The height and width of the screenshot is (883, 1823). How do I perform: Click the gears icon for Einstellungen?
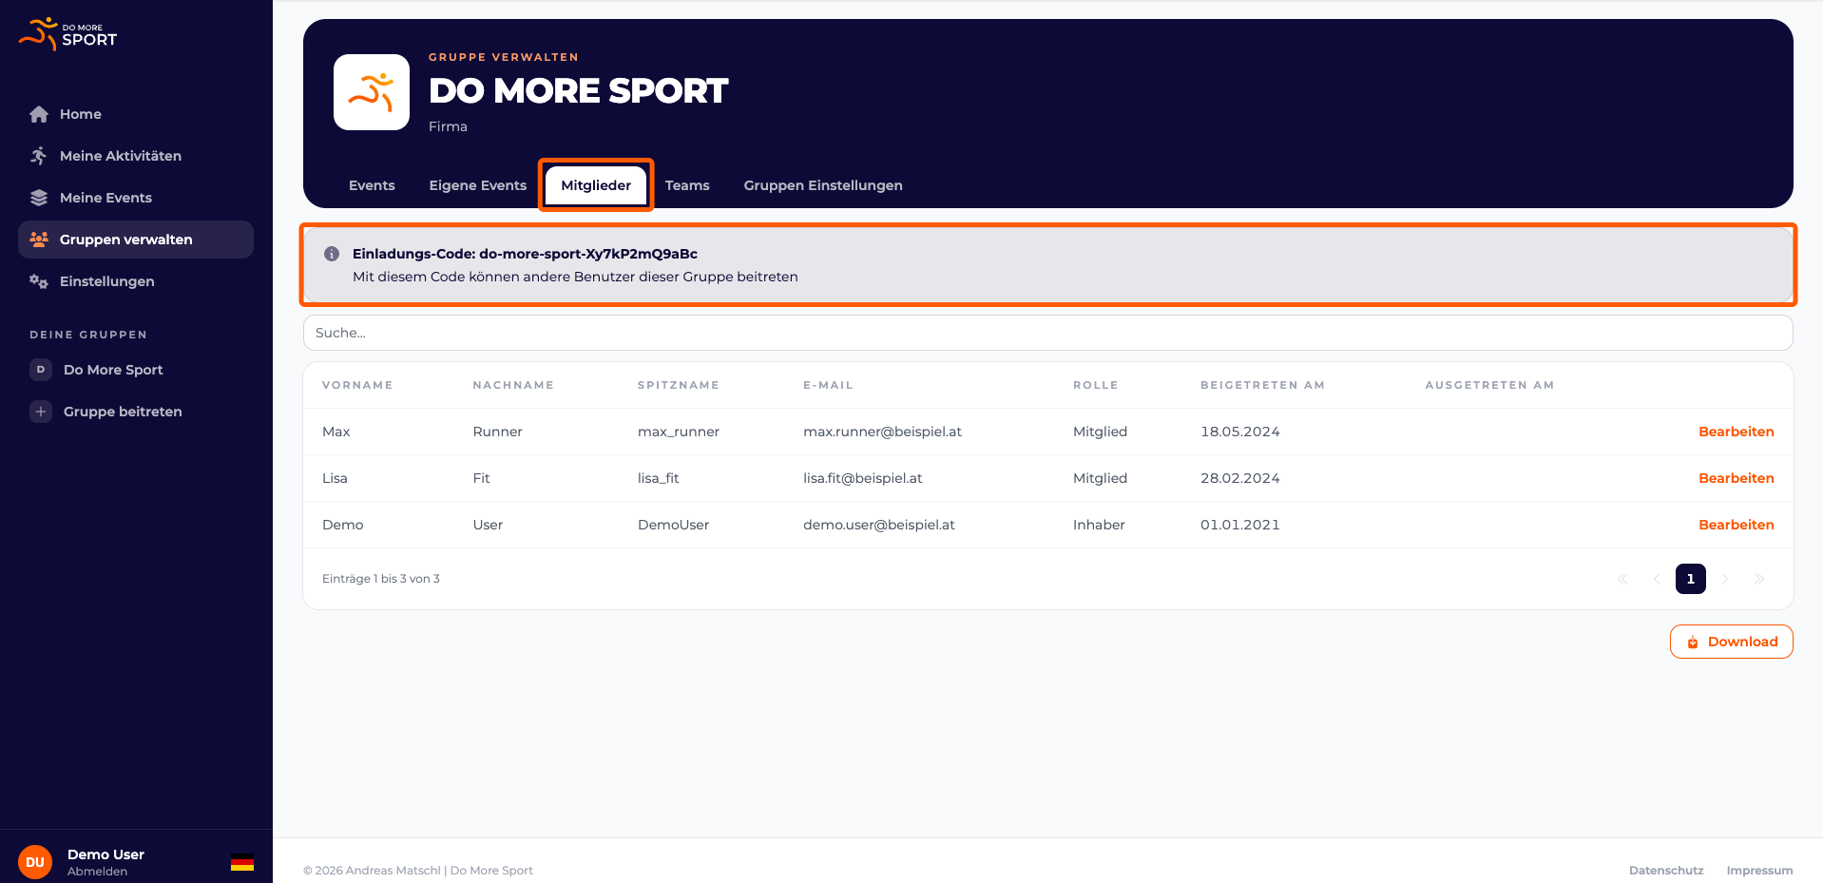[x=39, y=281]
